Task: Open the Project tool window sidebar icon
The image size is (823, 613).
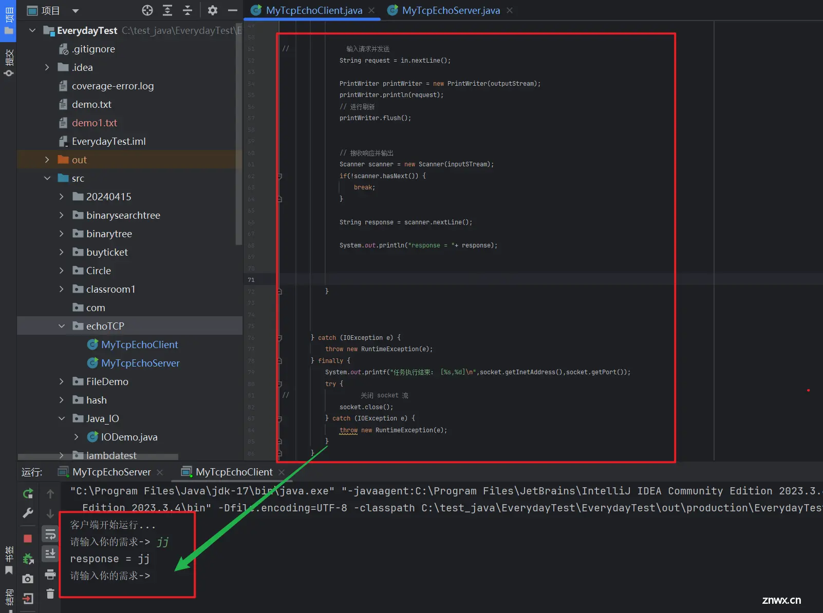Action: pos(9,21)
